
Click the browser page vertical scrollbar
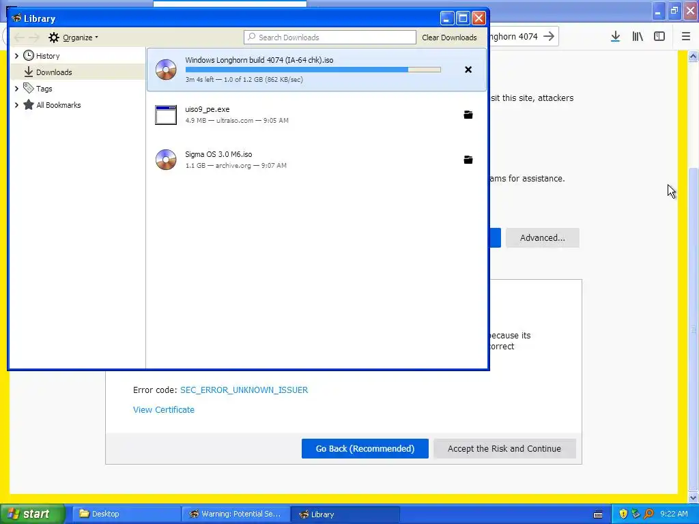(x=694, y=329)
